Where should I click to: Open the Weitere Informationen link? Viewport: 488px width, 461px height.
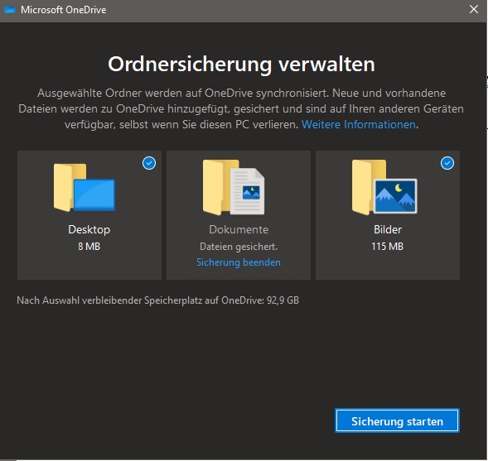pyautogui.click(x=359, y=125)
